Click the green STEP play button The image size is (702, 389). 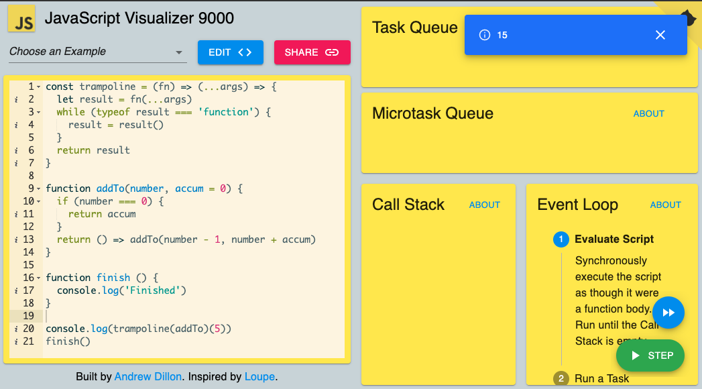pyautogui.click(x=650, y=355)
